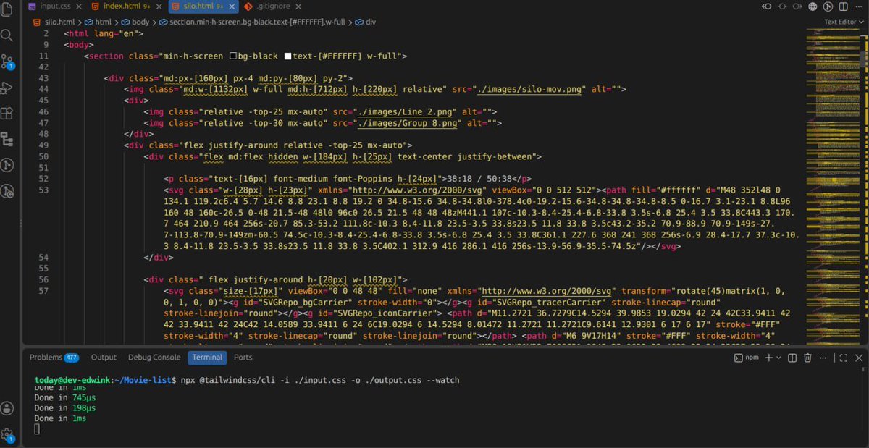This screenshot has height=448, width=869.
Task: Click the ./images/Line 2.png src path
Action: 405,111
